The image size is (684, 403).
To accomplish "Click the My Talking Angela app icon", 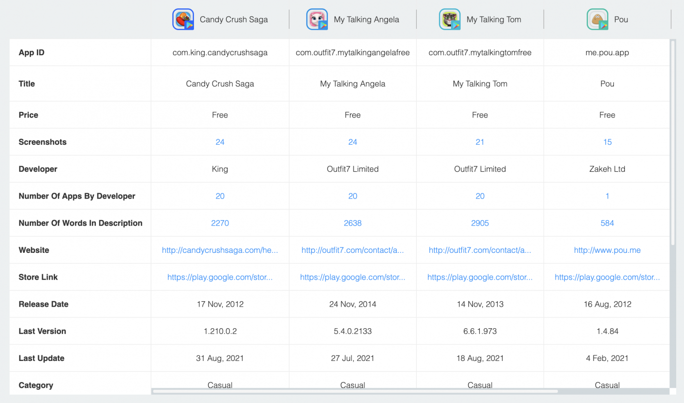I will 317,19.
